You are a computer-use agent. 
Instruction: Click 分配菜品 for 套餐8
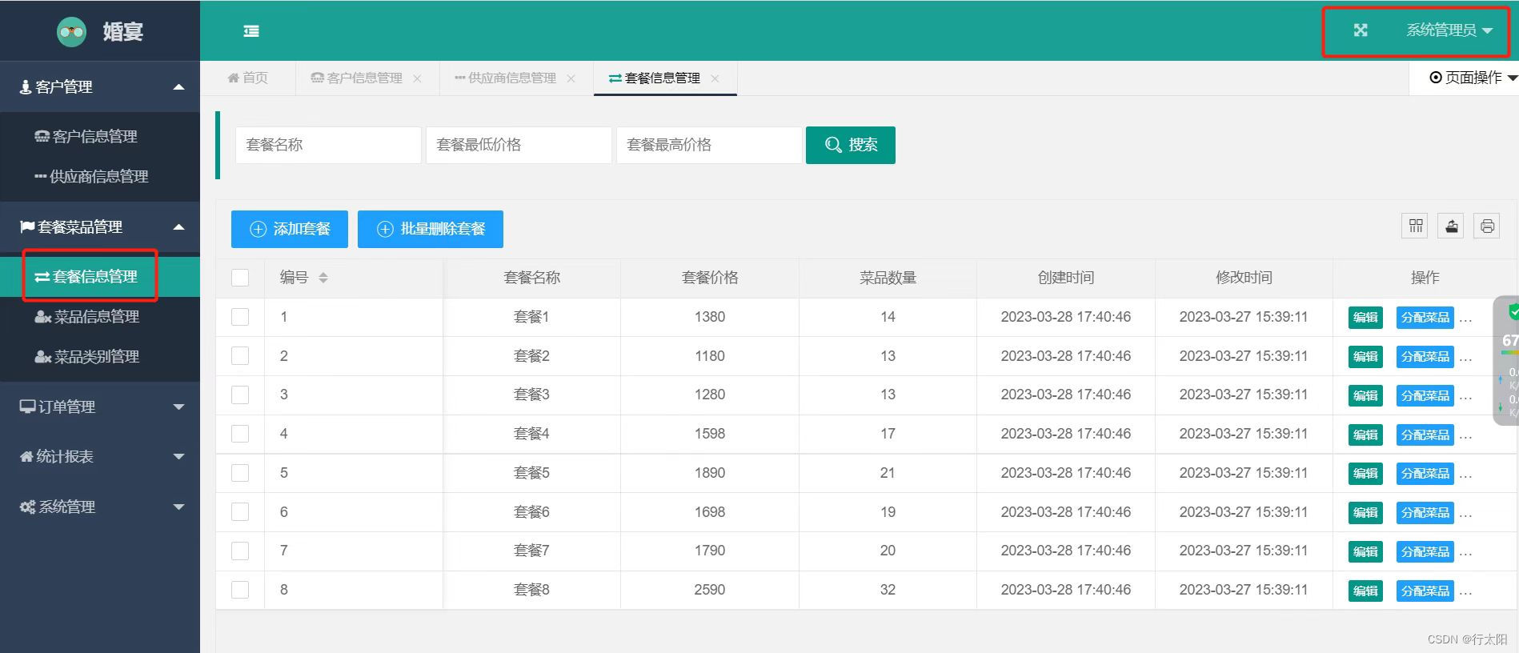point(1425,591)
